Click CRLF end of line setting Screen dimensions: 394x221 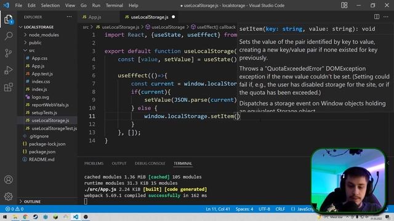tap(280, 209)
